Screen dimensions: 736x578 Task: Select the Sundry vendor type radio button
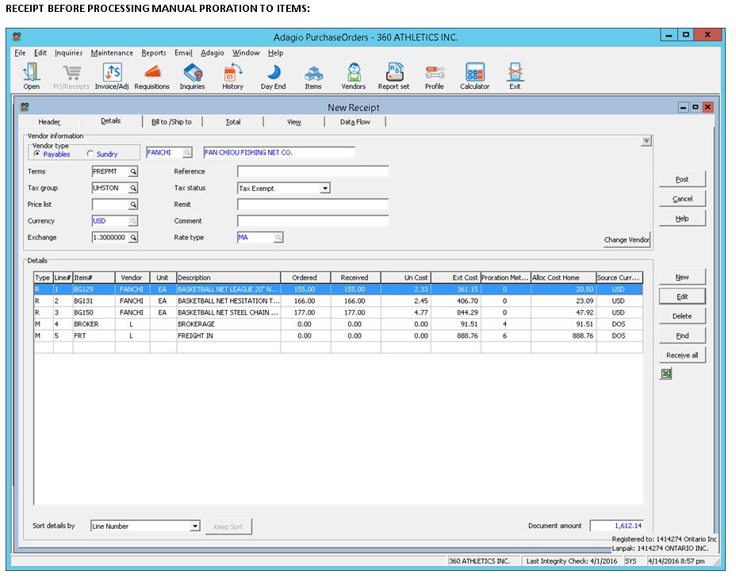coord(90,154)
